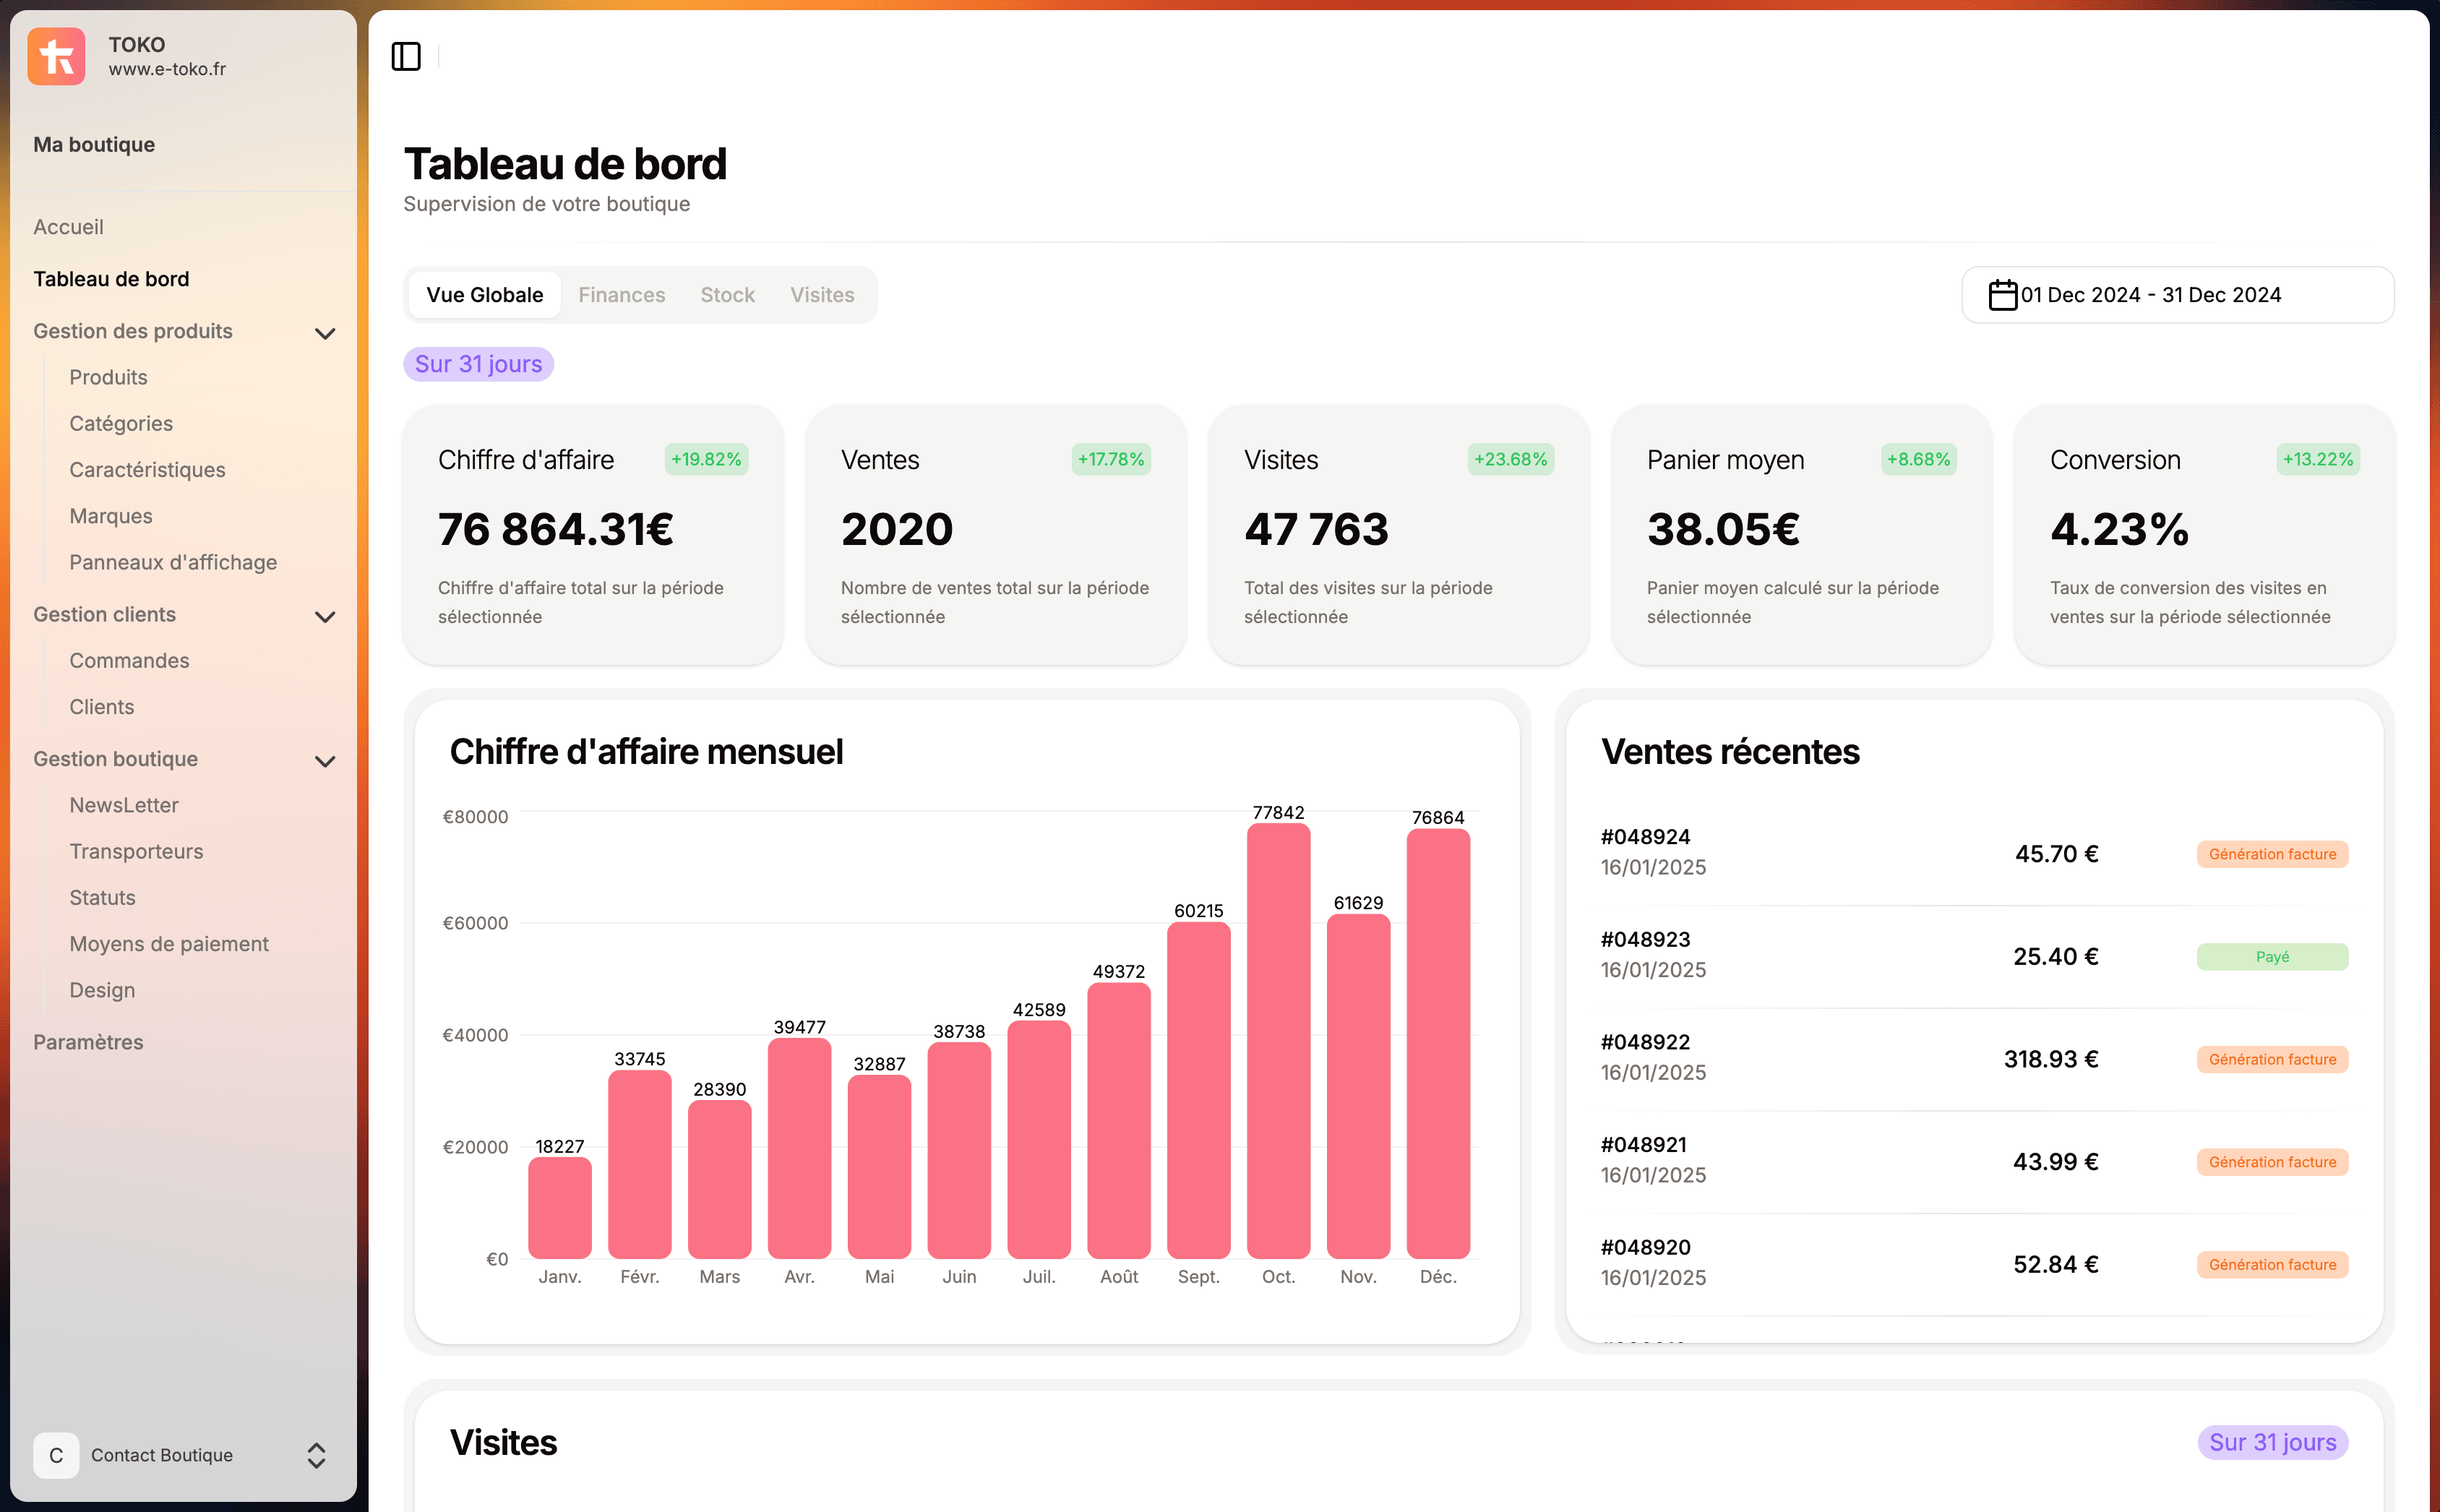Click the Sur 31 jours badge
This screenshot has width=2440, height=1512.
(478, 364)
